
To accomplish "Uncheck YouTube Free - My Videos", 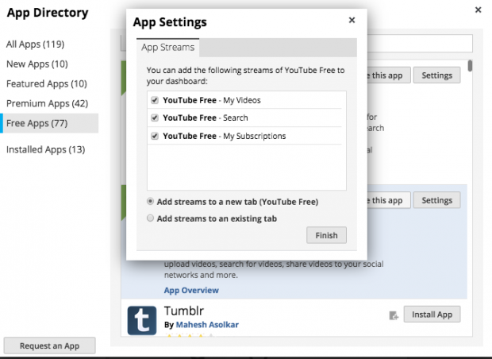I will point(155,100).
